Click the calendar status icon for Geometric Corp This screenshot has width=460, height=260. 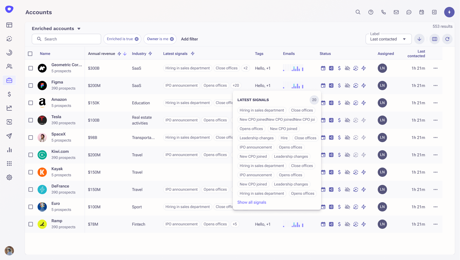click(x=323, y=68)
